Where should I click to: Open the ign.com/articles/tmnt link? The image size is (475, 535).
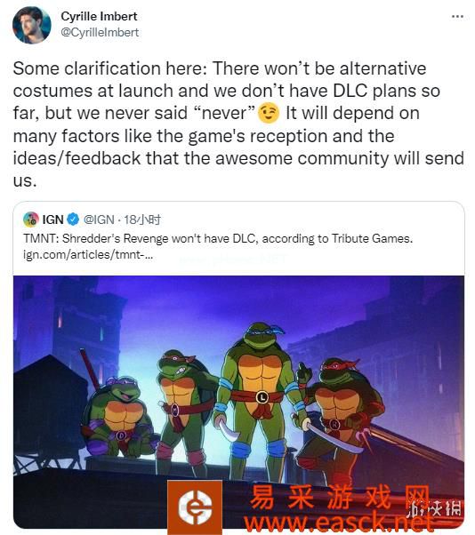88,254
